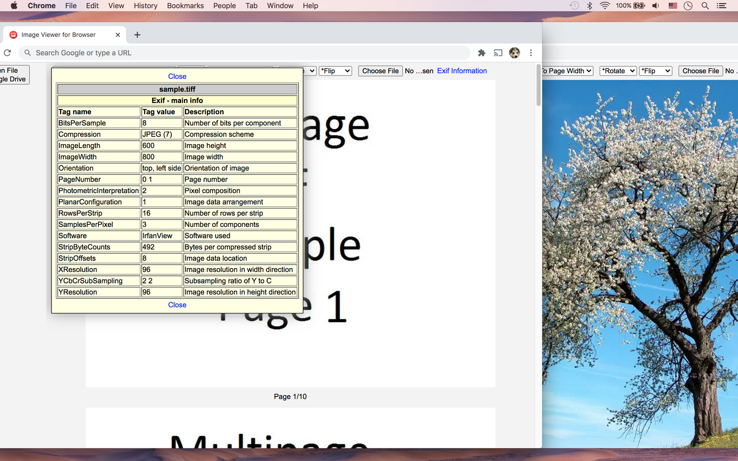Viewport: 738px width, 461px height.
Task: Click the rightmost Choose File button
Action: 700,70
